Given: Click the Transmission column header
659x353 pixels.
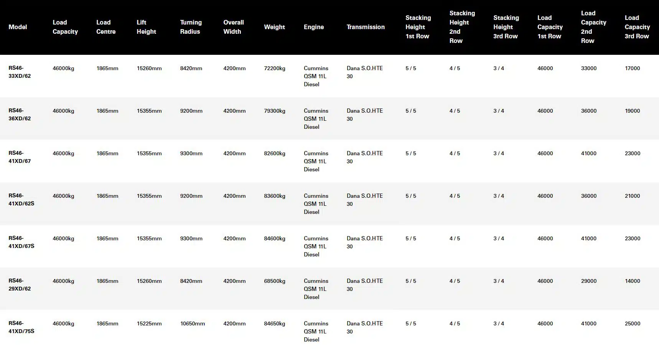Looking at the screenshot, I should tap(366, 27).
